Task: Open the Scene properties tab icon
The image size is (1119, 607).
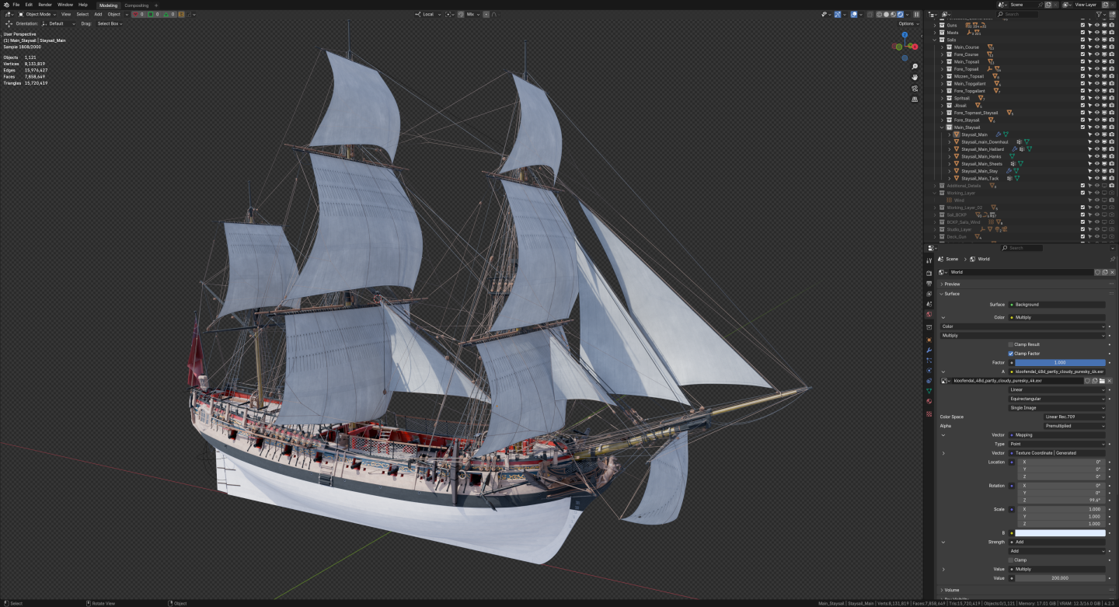Action: (929, 304)
